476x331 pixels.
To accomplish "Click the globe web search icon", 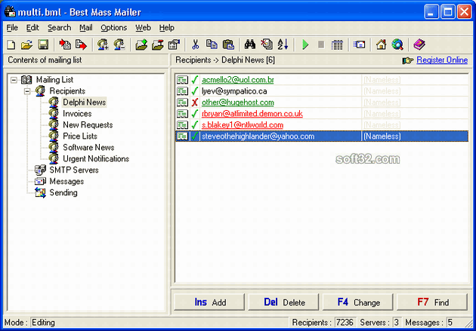I will coord(397,44).
